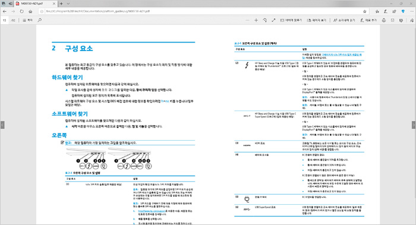Image resolution: width=416 pixels, height=225 pixels.
Task: Close the M00730-AD1.pdf tab
Action: click(54, 4)
